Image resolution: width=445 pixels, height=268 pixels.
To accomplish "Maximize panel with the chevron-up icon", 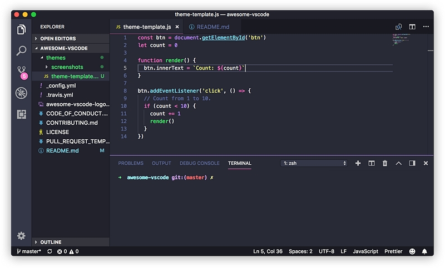I will pos(398,163).
